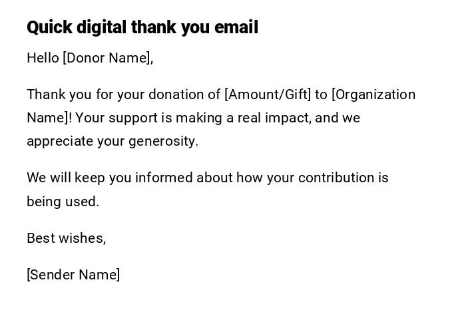Screen dimensions: 466x316
Task: Click the heading 'Quick digital thank you email'
Action: pyautogui.click(x=142, y=27)
